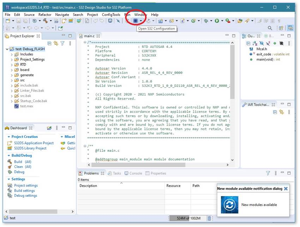Expand the src folder node
The height and width of the screenshot is (227, 300).
tap(12, 81)
